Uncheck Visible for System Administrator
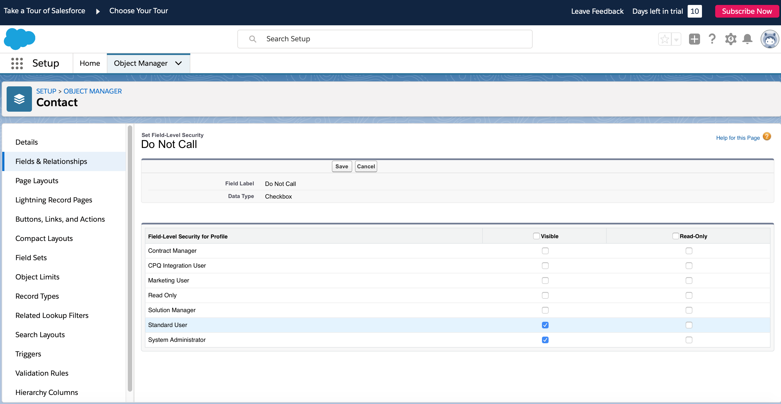This screenshot has height=404, width=781. [545, 340]
